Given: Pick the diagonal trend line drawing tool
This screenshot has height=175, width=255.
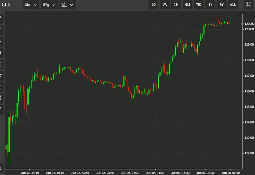Looking at the screenshot, I should pos(1,29).
